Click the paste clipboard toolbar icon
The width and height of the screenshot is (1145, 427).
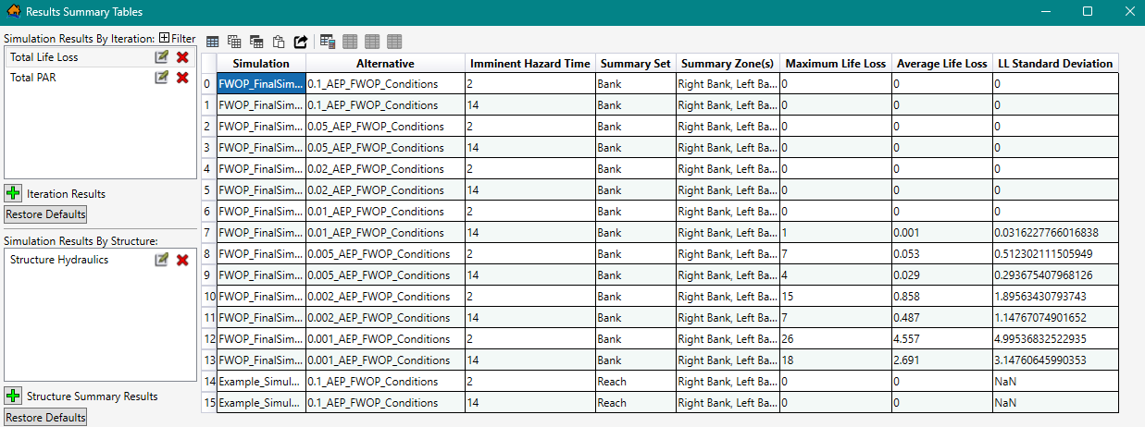point(279,42)
